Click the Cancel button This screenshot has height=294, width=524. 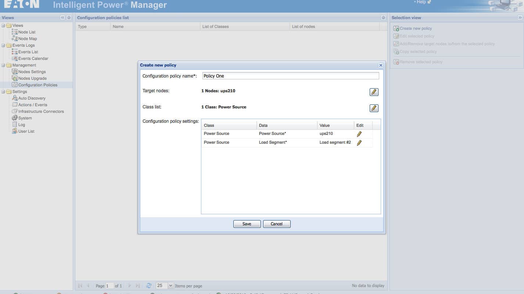tap(277, 224)
